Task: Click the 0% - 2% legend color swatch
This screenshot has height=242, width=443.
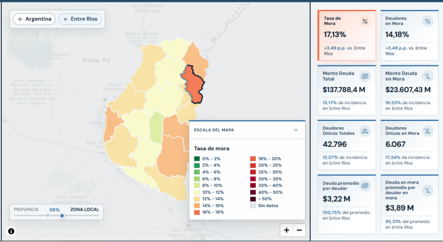Action: 197,159
